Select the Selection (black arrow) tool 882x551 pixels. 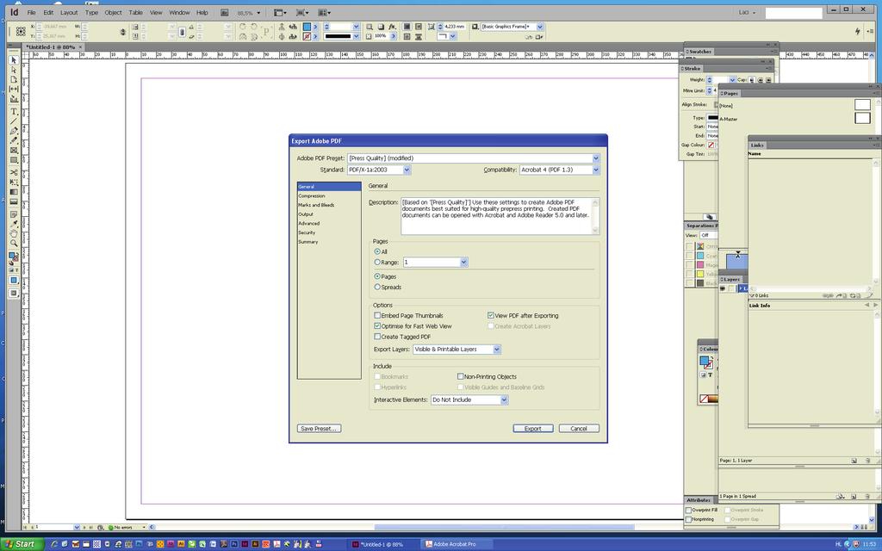[x=14, y=60]
